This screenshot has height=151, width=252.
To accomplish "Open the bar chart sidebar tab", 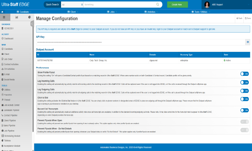I will coord(16,17).
